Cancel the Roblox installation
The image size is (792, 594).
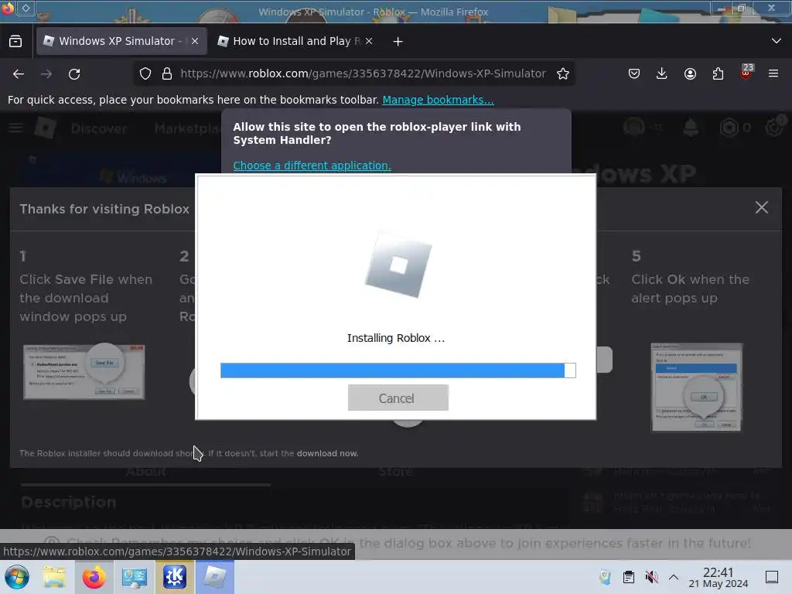tap(398, 398)
